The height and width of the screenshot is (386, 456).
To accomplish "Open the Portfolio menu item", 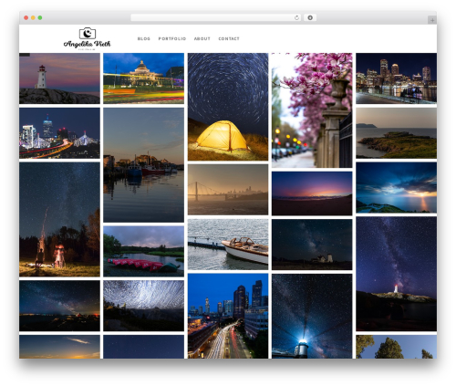I will coord(172,38).
